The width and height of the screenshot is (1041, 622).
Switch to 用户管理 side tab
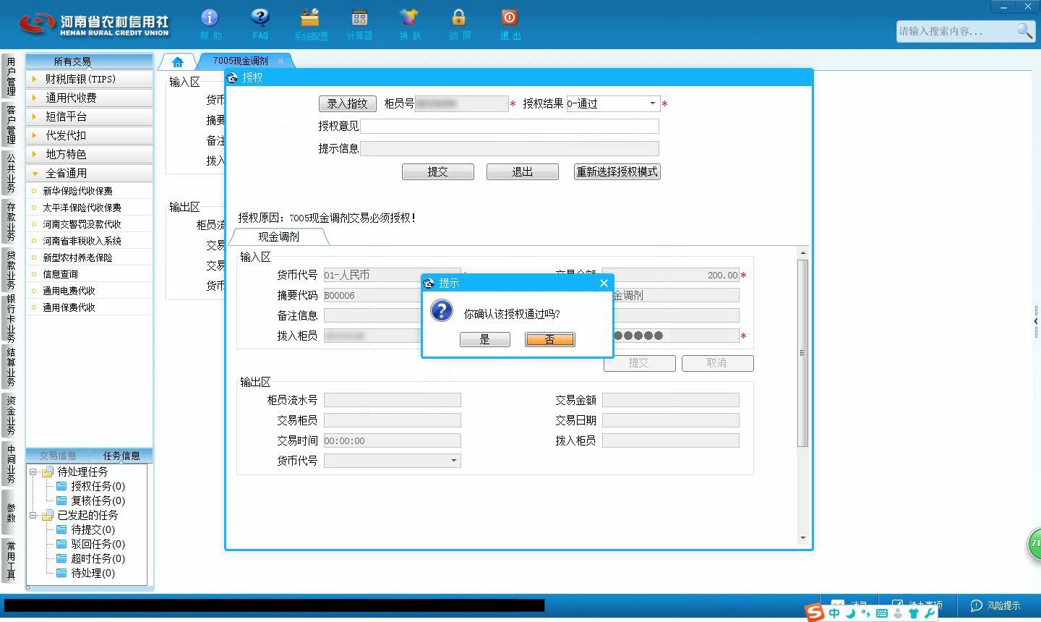tap(11, 77)
